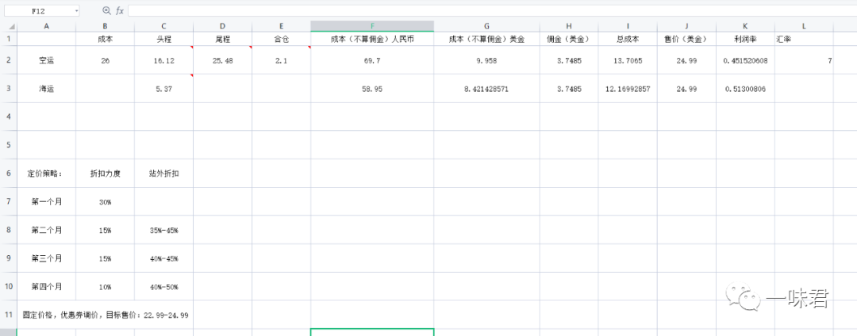Click the 第三个月 cell
Screen dimensions: 857x336
[47, 258]
